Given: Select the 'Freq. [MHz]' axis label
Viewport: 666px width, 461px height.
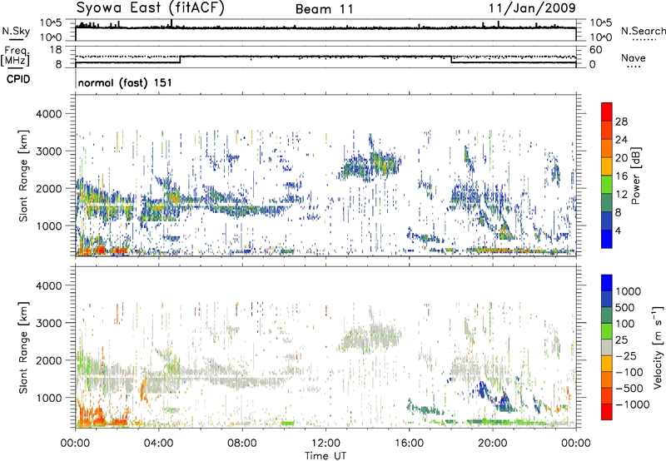Looking at the screenshot, I should (15, 55).
